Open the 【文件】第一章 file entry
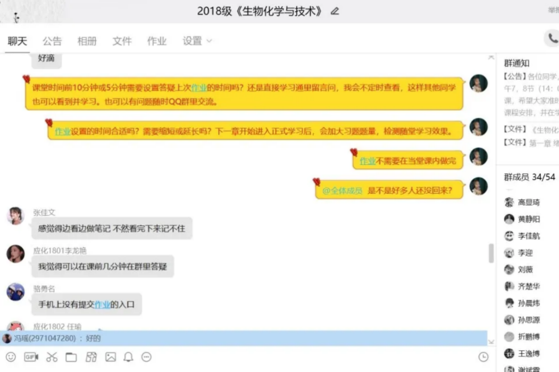Viewport: 559px width, 372px height. 531,142
